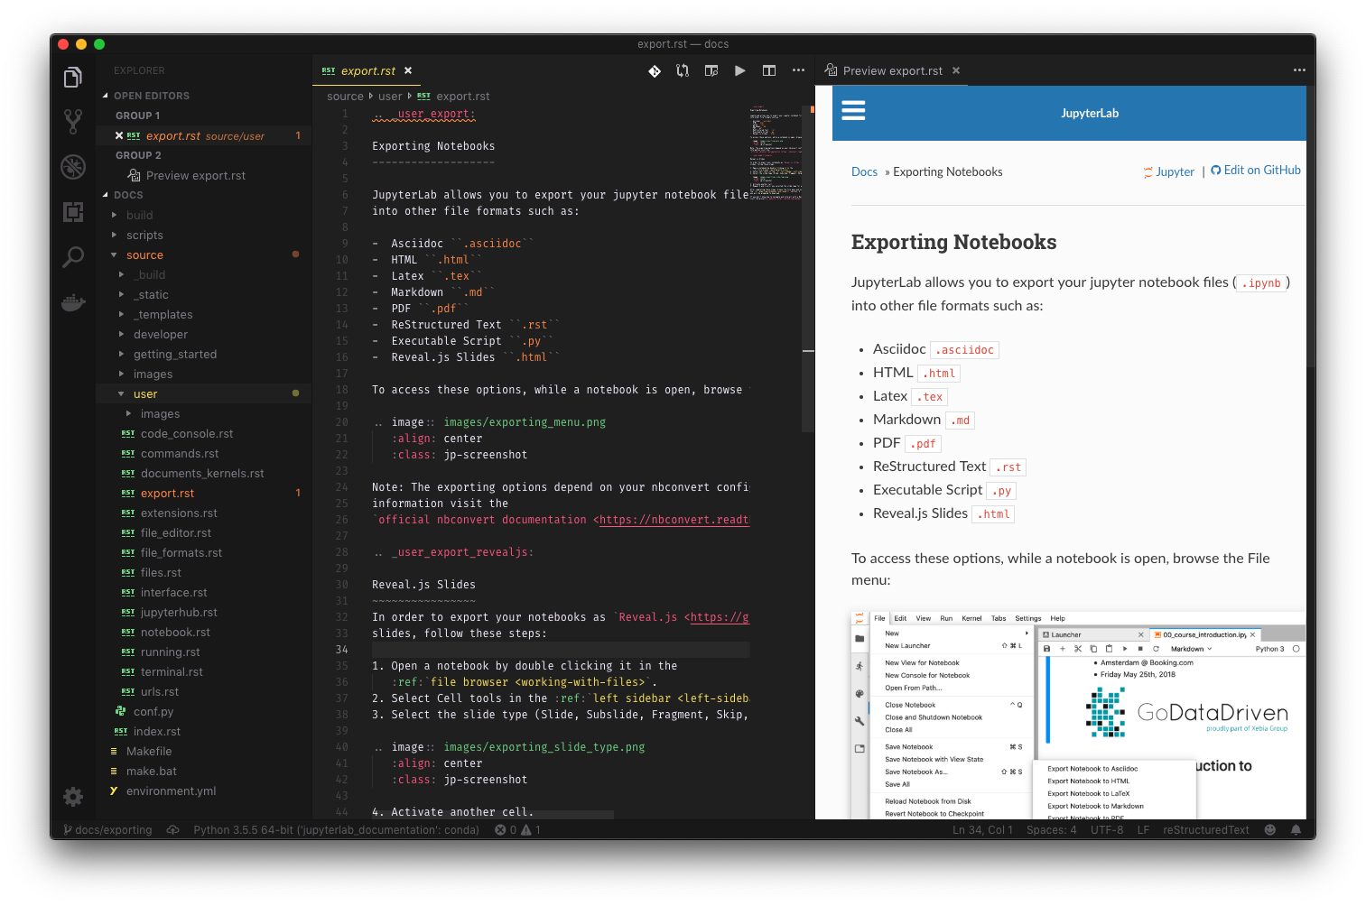This screenshot has height=906, width=1366.
Task: Close the Preview export.rst tab
Action: click(956, 70)
